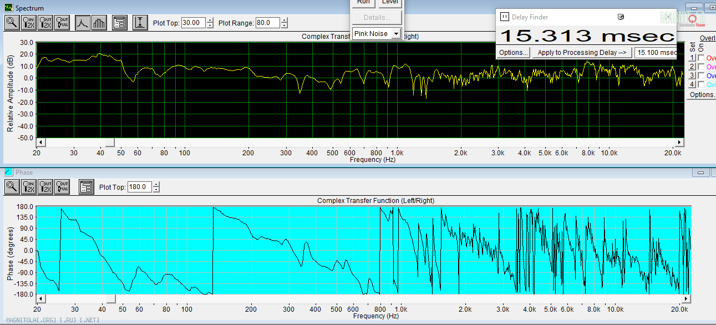Viewport: 716px width, 325px height.
Task: Zoom out full on the Phase plot
Action: 63,186
